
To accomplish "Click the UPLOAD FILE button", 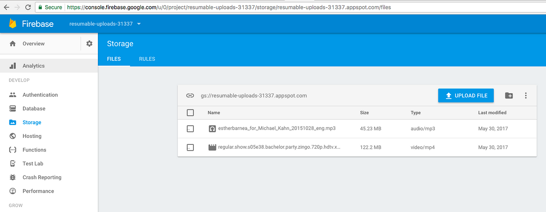I will click(x=466, y=96).
